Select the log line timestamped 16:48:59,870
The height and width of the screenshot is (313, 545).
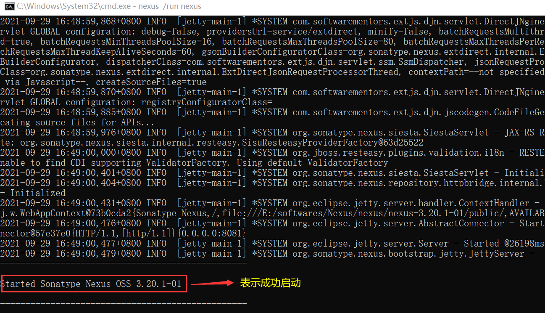point(272,92)
